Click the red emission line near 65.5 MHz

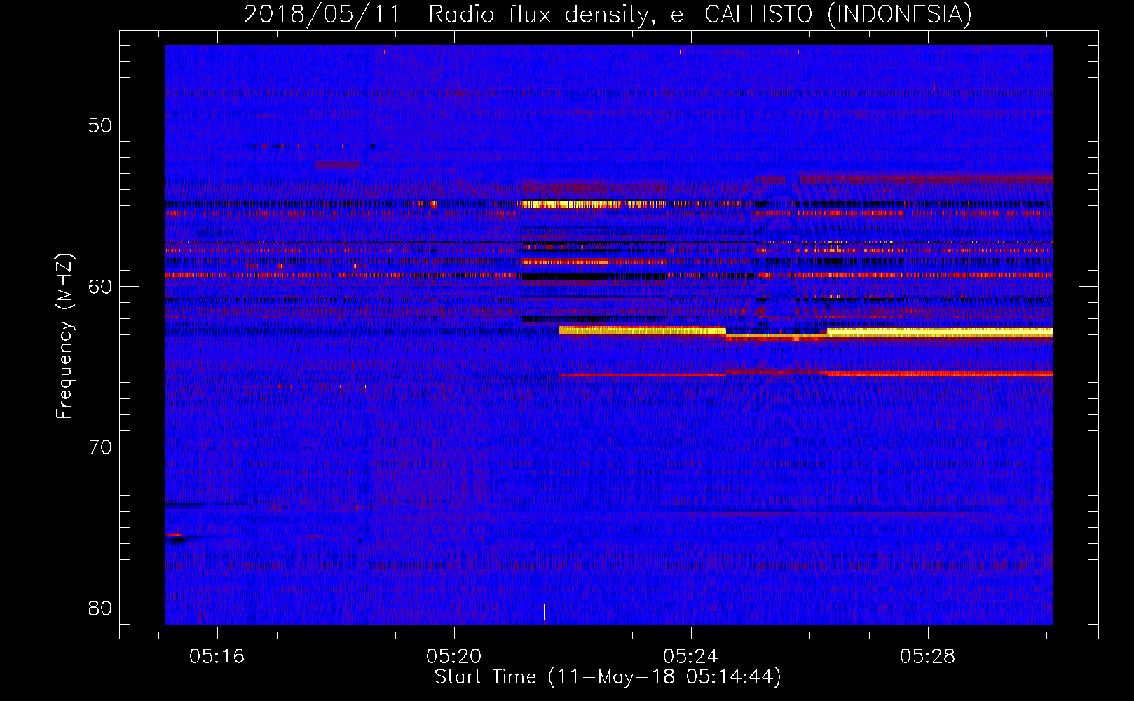click(805, 374)
